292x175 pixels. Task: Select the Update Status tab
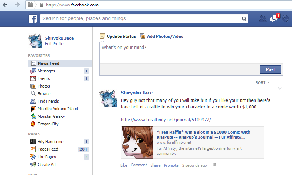(118, 36)
